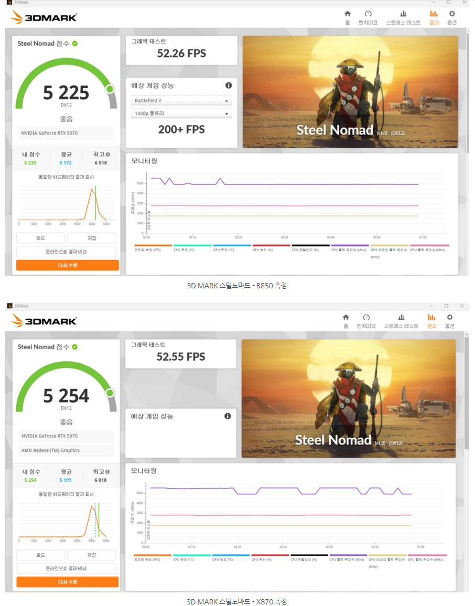
Task: Click AMD Radeon(TM) Graphics text
Action: pyautogui.click(x=51, y=451)
